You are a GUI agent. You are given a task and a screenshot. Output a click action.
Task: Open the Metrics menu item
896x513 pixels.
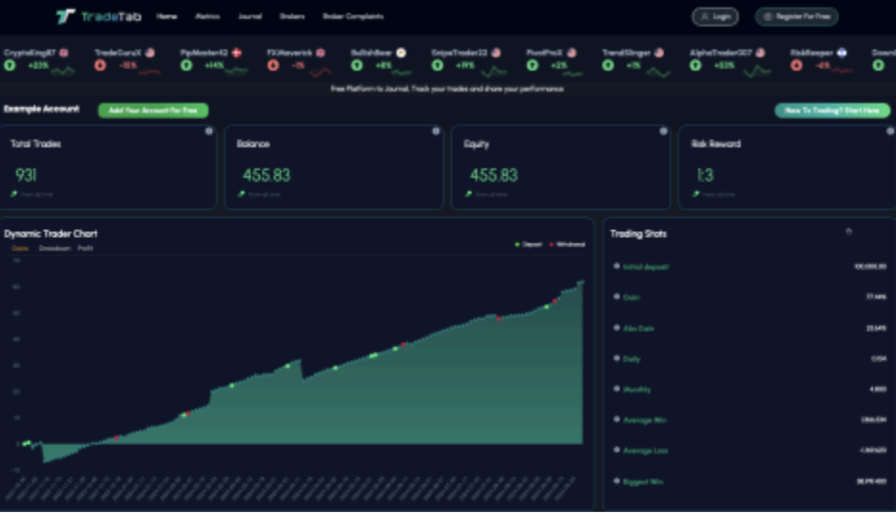(x=207, y=16)
